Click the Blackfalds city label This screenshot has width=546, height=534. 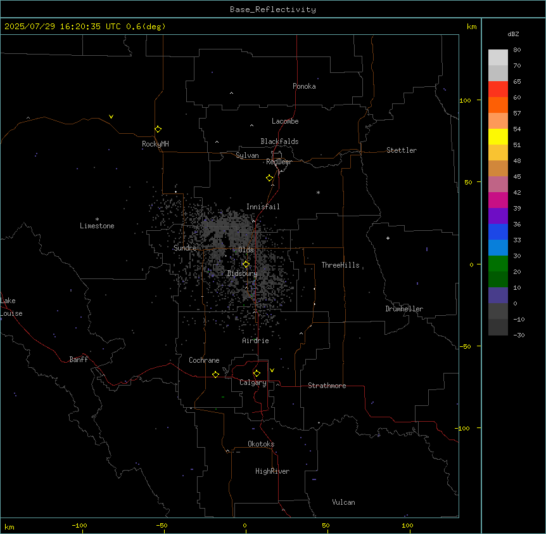[279, 141]
